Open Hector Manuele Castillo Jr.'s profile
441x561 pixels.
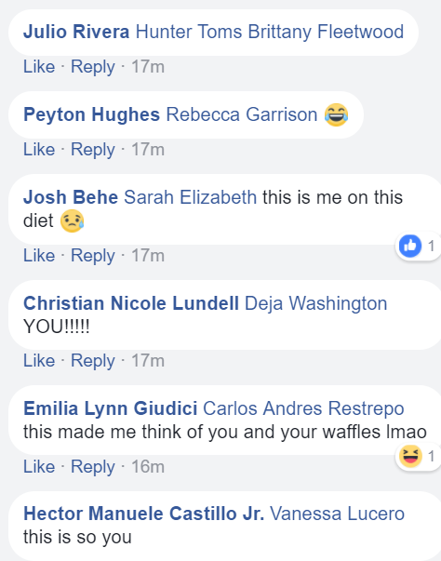(x=144, y=514)
